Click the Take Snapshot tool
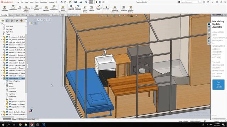The image size is (227, 127). point(124,8)
